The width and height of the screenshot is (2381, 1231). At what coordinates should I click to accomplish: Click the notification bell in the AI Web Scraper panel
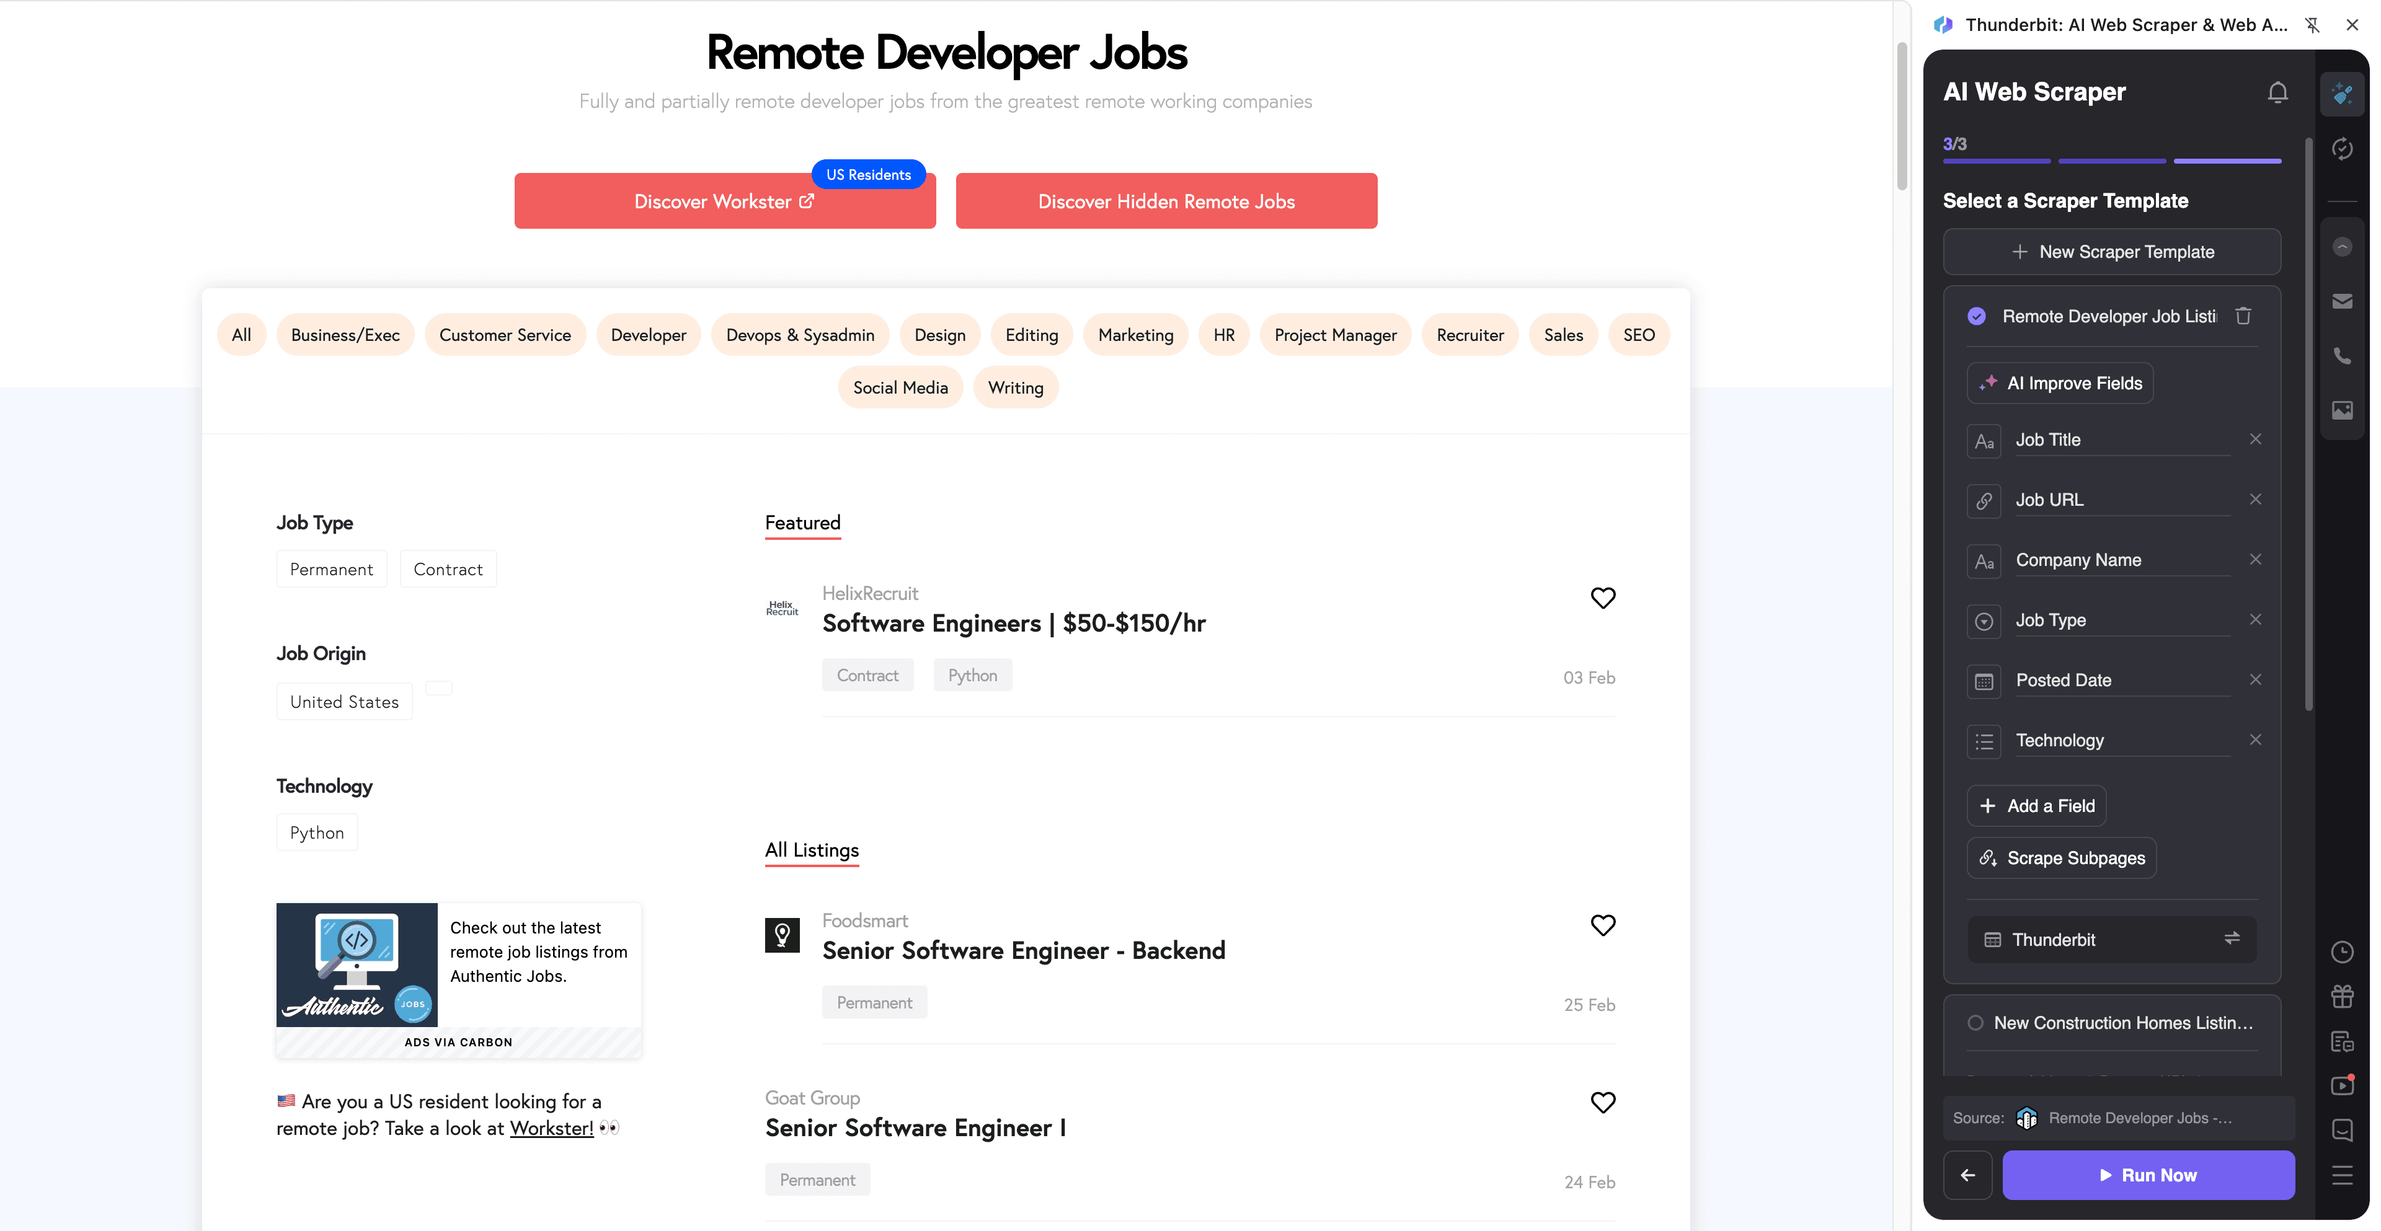pos(2277,92)
